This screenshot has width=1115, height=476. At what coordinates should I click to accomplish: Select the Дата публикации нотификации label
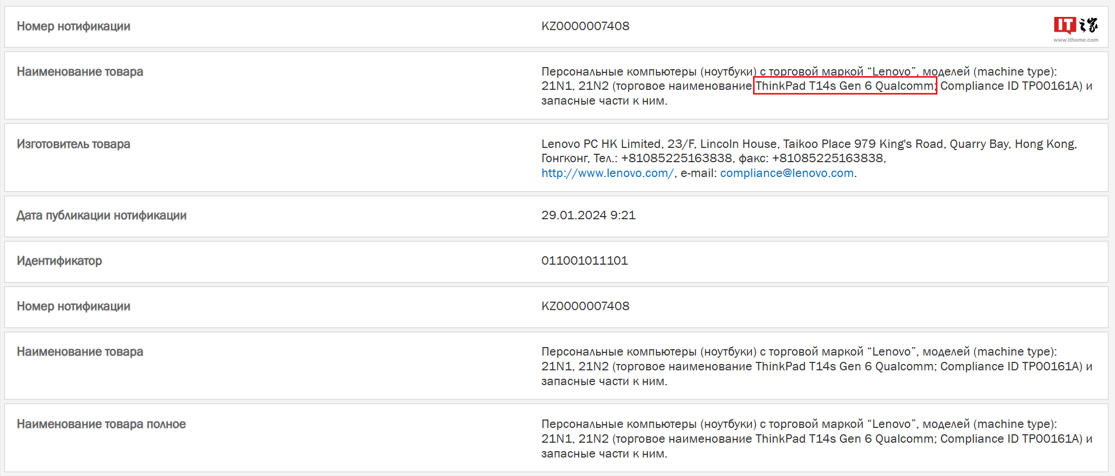click(x=101, y=216)
